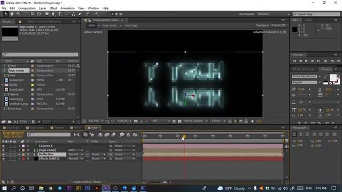Hide the Reflection layer
The height and width of the screenshot is (192, 342).
(x=3, y=154)
